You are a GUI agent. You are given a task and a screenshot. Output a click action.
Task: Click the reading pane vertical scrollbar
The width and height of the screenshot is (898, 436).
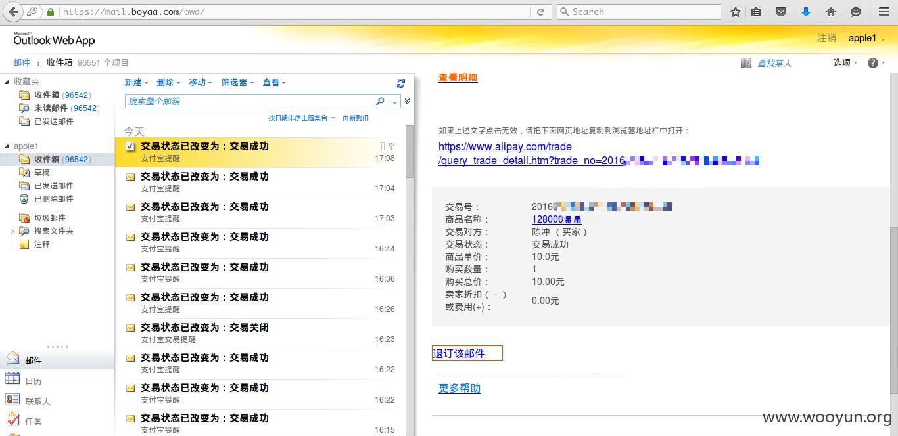click(893, 310)
